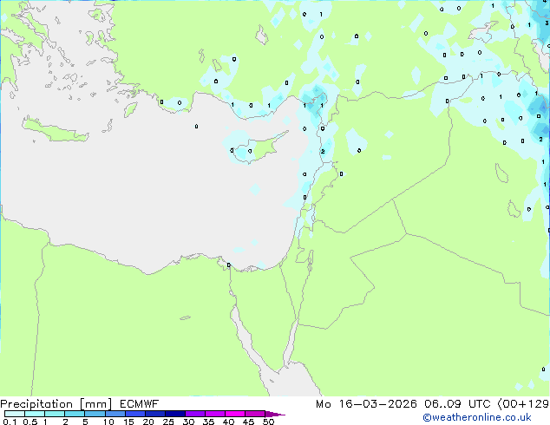
Task: Click the legend value '0.1'
Action: pyautogui.click(x=10, y=422)
